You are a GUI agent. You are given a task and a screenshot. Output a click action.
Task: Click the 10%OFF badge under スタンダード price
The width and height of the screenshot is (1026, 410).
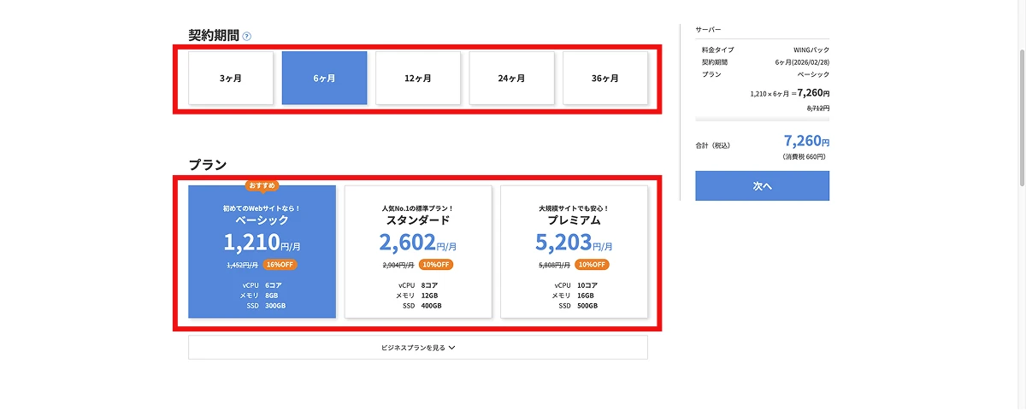point(436,265)
